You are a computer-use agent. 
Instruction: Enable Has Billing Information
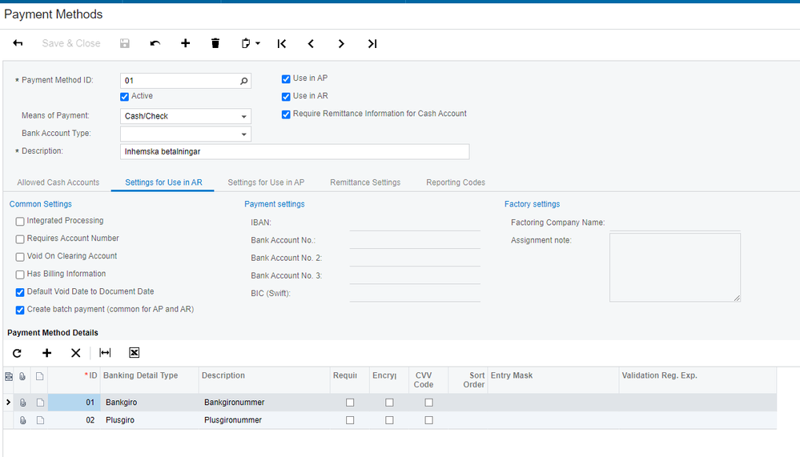click(20, 275)
